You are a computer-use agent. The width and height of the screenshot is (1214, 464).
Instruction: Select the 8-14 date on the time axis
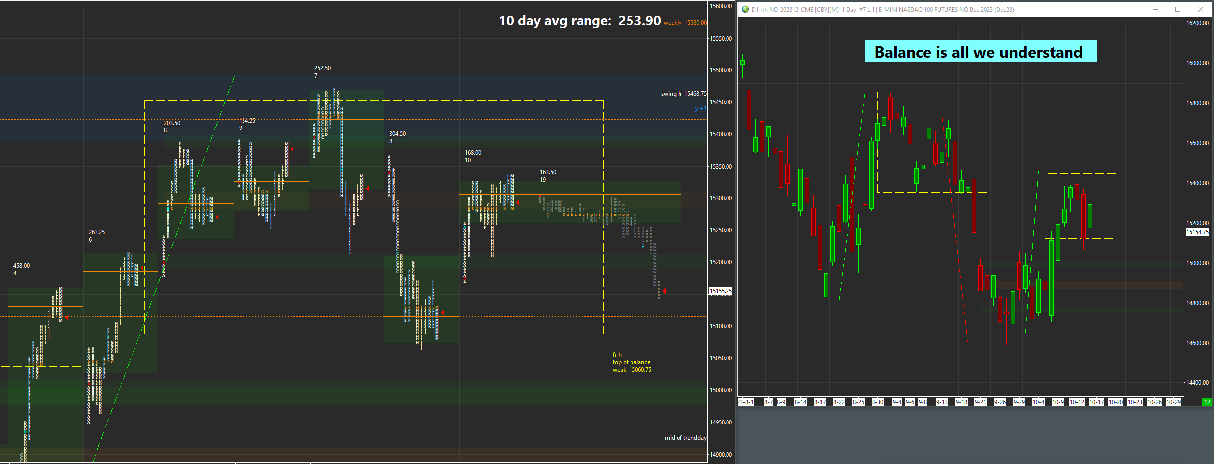(x=800, y=402)
